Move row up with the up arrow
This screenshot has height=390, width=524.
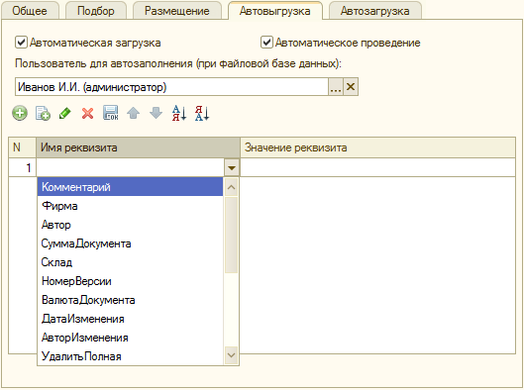coord(134,113)
